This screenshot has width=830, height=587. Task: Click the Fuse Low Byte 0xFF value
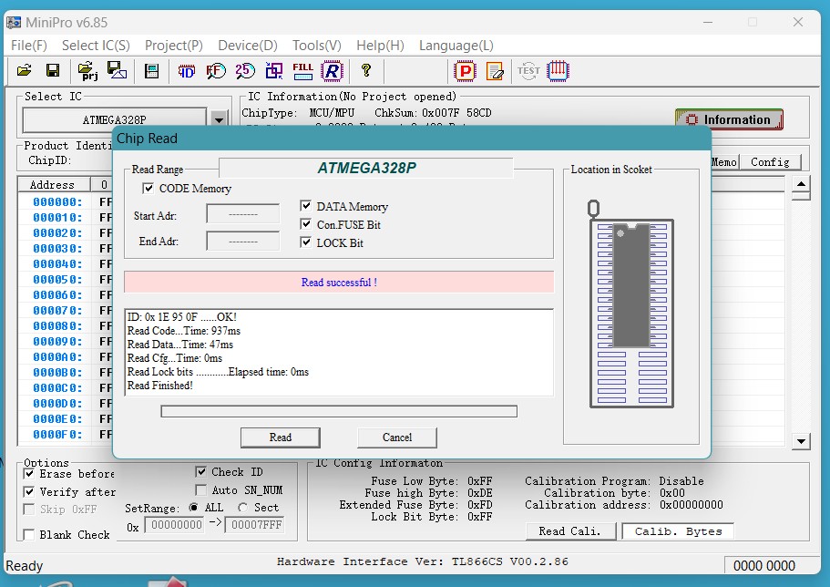[479, 481]
